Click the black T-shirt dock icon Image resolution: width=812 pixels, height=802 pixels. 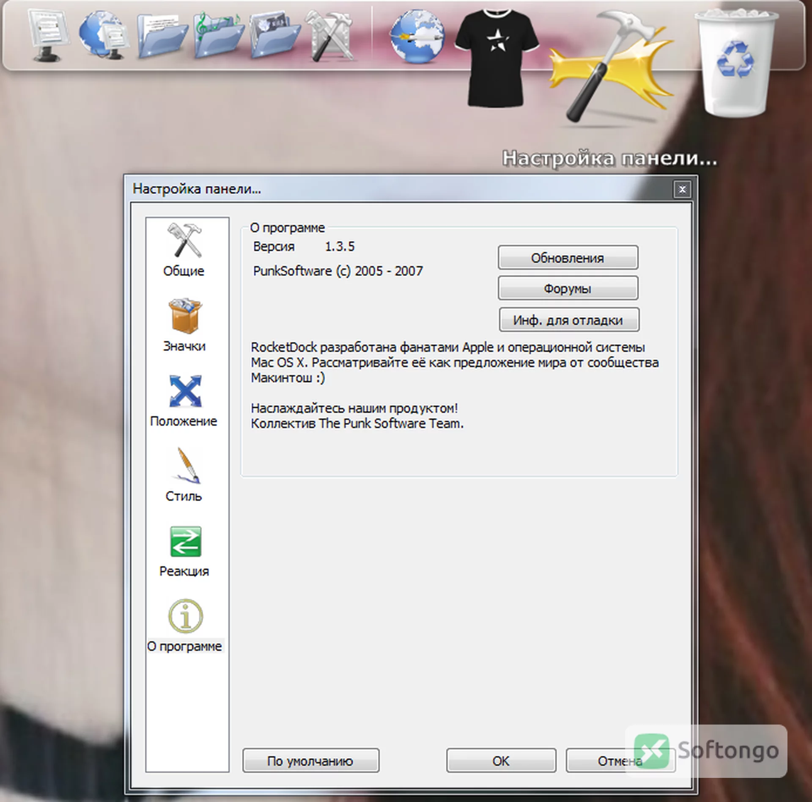tap(497, 58)
